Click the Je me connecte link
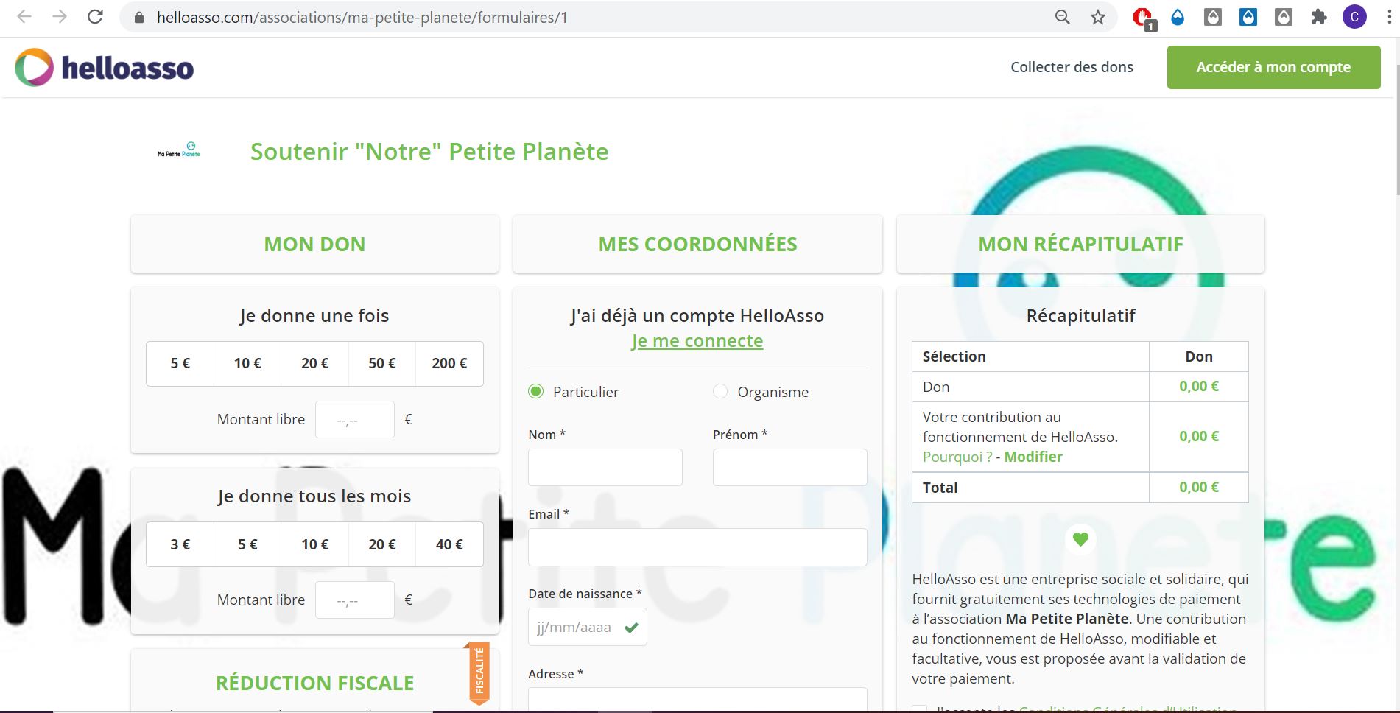The image size is (1400, 713). pyautogui.click(x=697, y=341)
